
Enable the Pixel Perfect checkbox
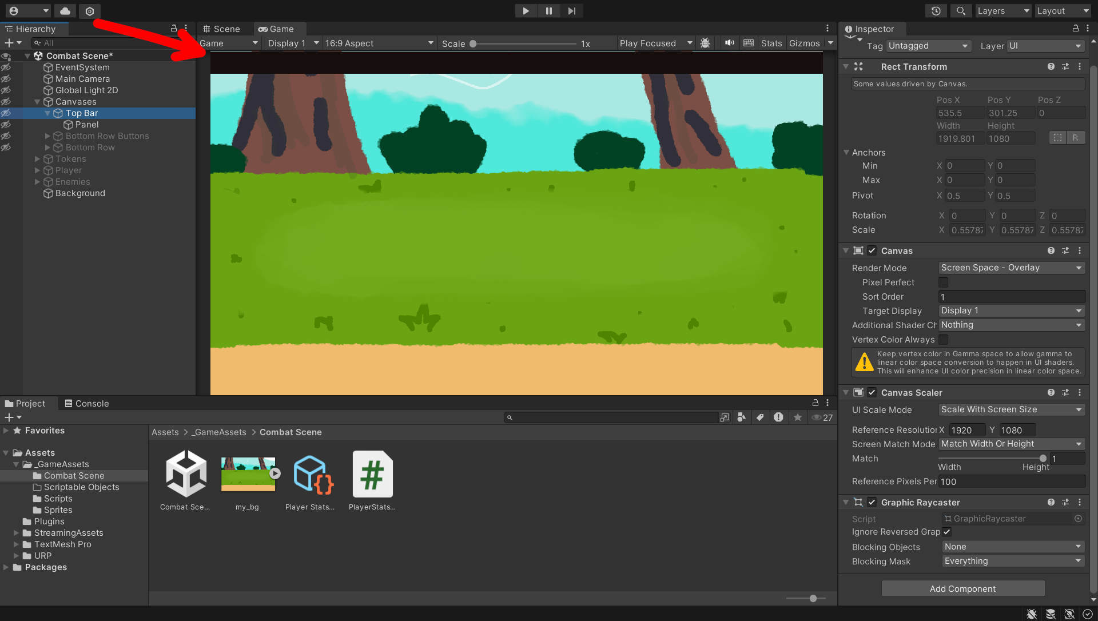pos(942,282)
